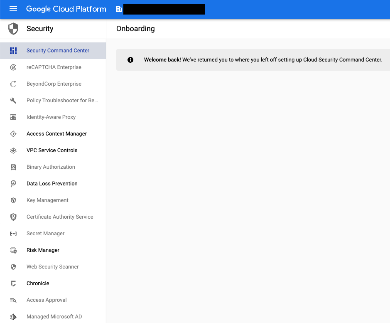
Task: Click the Secret Manager brackets icon
Action: 13,234
